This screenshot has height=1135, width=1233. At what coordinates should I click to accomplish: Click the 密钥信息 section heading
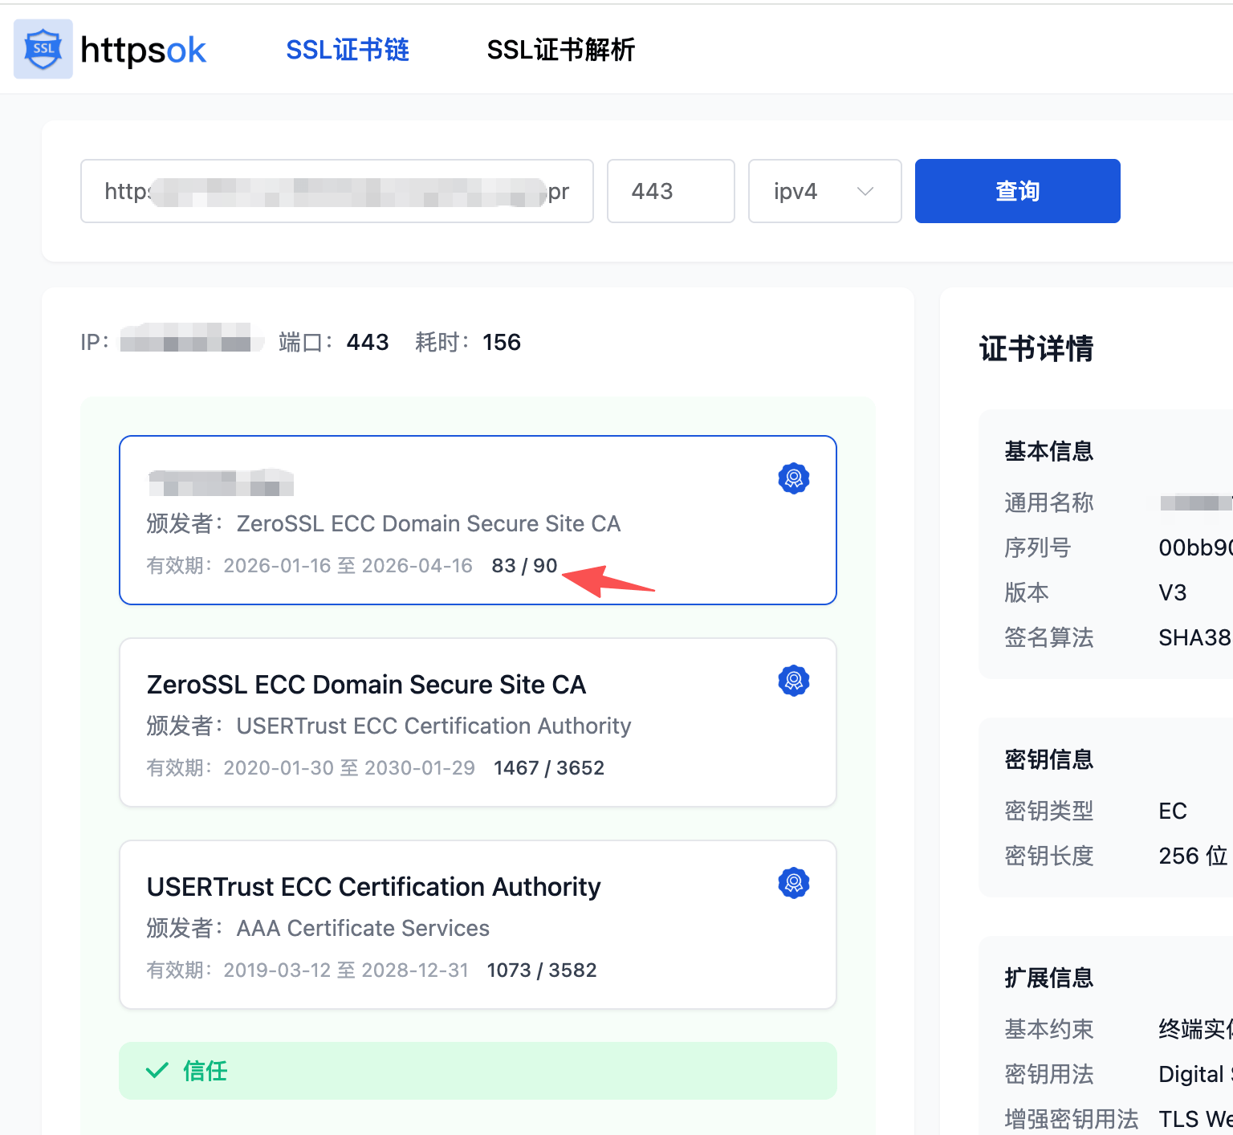click(x=1048, y=759)
